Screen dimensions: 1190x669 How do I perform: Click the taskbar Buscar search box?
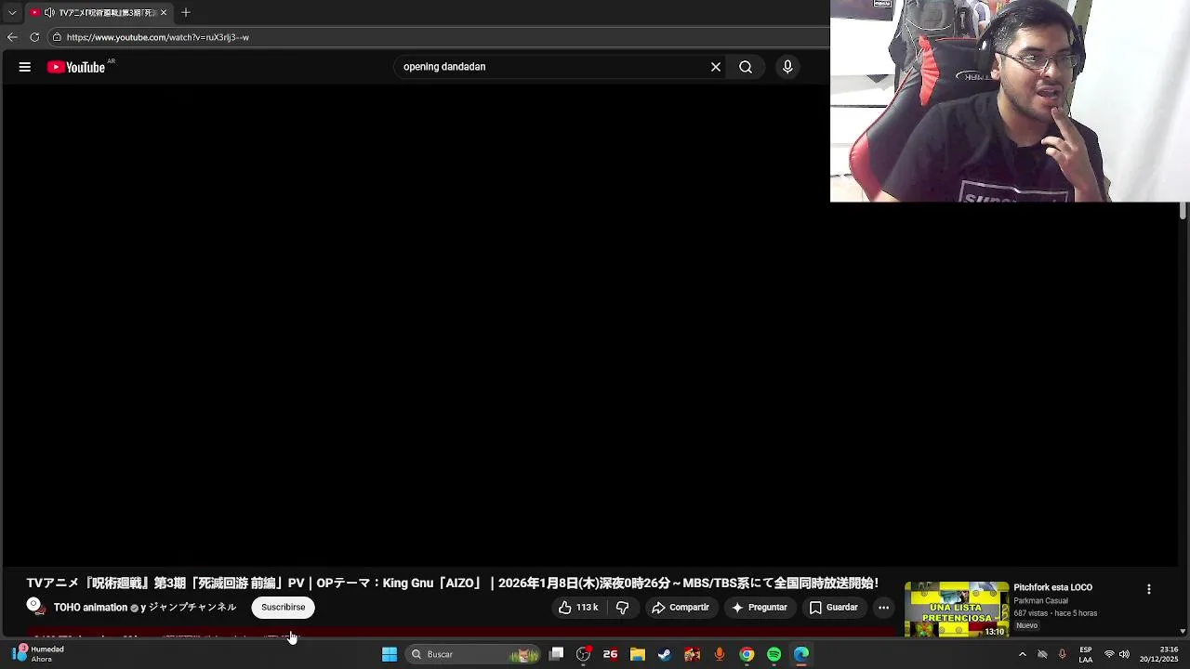coord(474,654)
